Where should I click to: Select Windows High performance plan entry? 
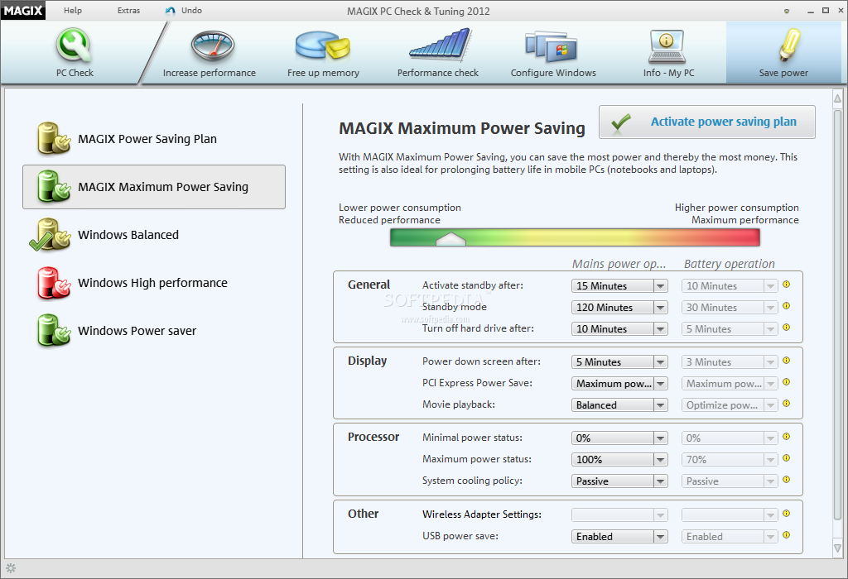(154, 283)
